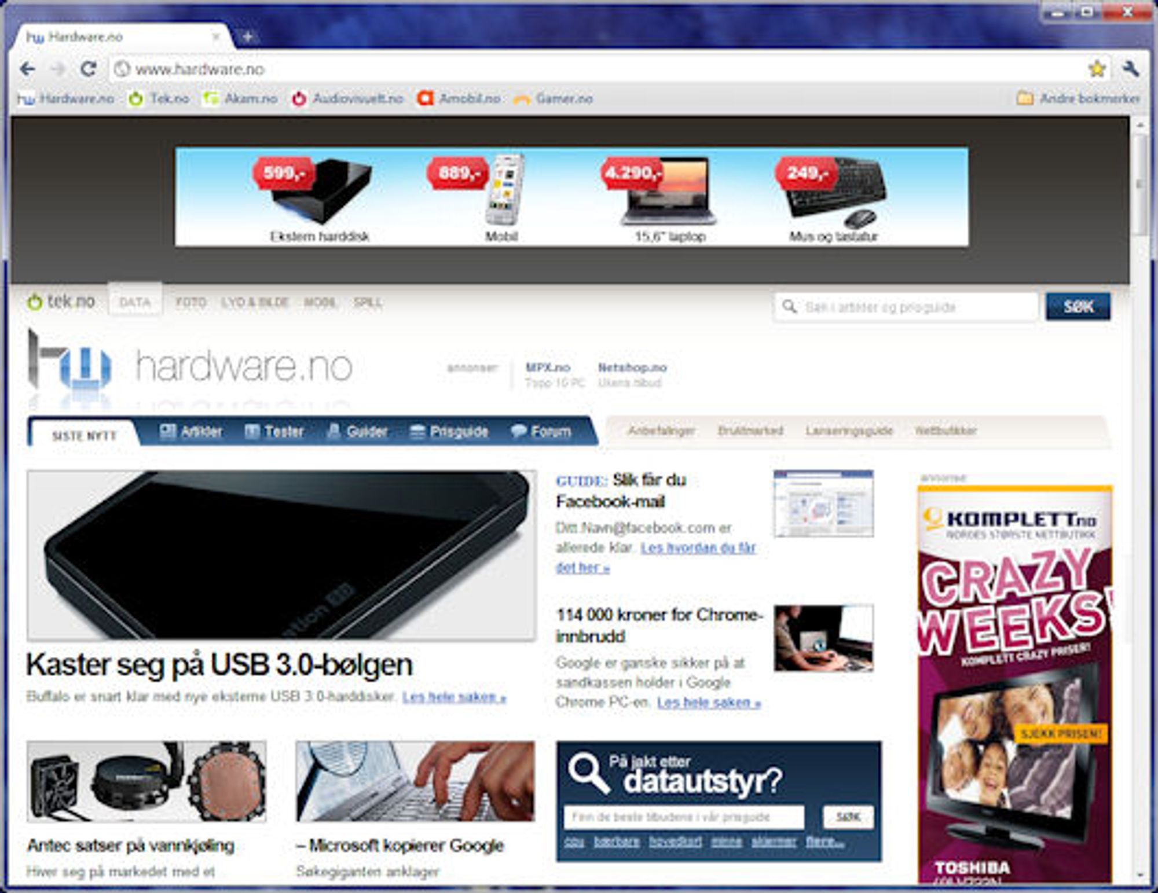Go back with the browser back arrow
This screenshot has height=893, width=1158.
click(x=27, y=69)
